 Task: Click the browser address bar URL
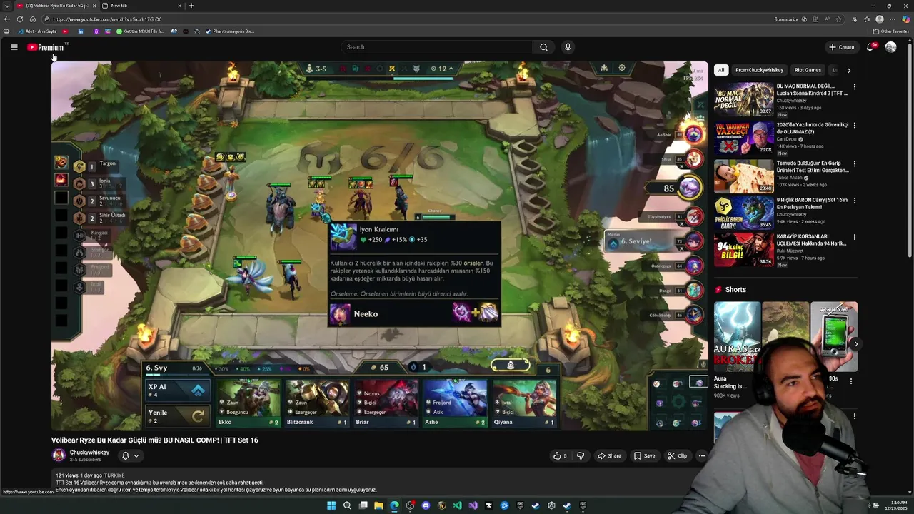(x=107, y=19)
